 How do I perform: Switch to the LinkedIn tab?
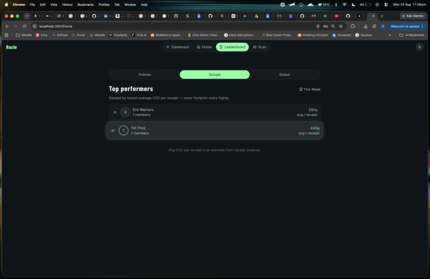click(106, 16)
